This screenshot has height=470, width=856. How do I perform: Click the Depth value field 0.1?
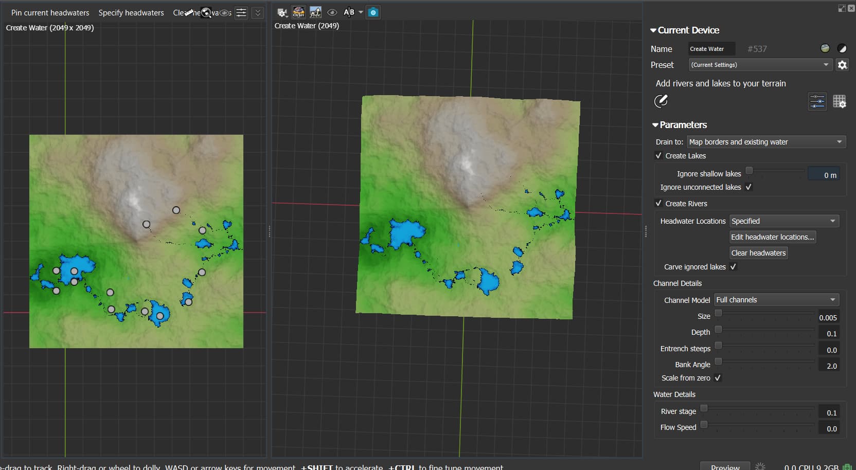[829, 334]
